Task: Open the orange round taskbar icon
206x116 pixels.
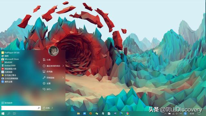Action: pos(90,113)
